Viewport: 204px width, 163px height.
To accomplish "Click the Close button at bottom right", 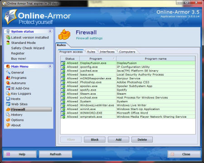I will point(184,154).
